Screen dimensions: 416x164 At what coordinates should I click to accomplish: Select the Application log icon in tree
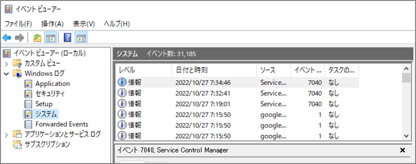pos(28,84)
